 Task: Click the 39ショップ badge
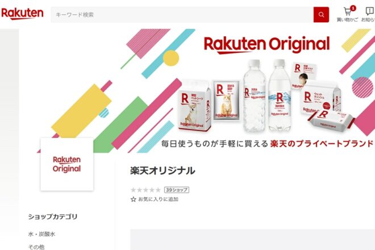click(177, 190)
